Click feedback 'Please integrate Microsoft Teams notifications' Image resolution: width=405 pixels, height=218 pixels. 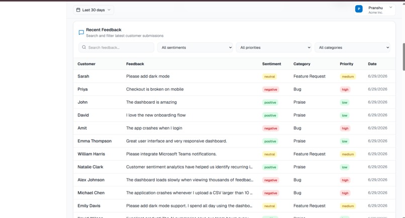tap(171, 154)
